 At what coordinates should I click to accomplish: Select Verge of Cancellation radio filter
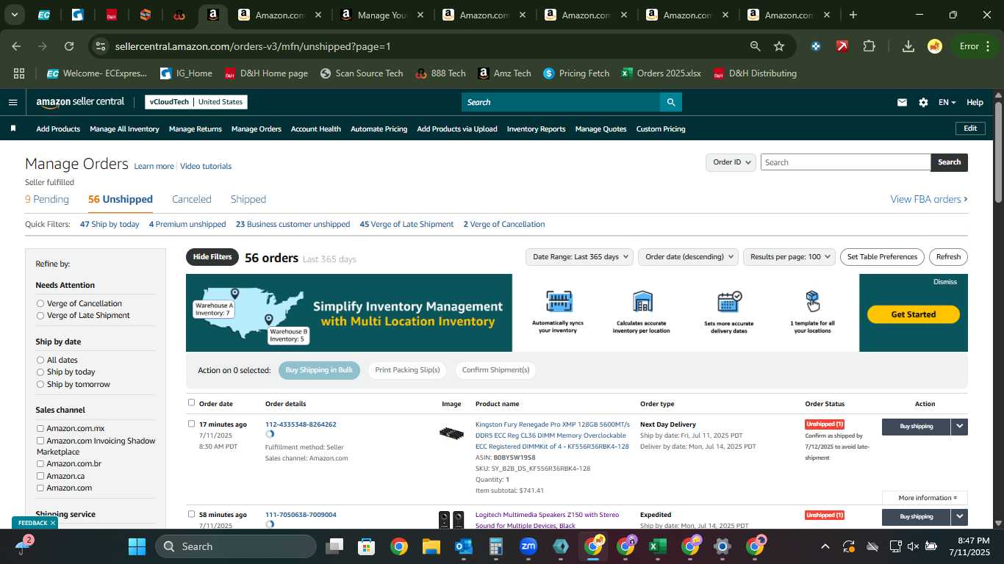(40, 303)
